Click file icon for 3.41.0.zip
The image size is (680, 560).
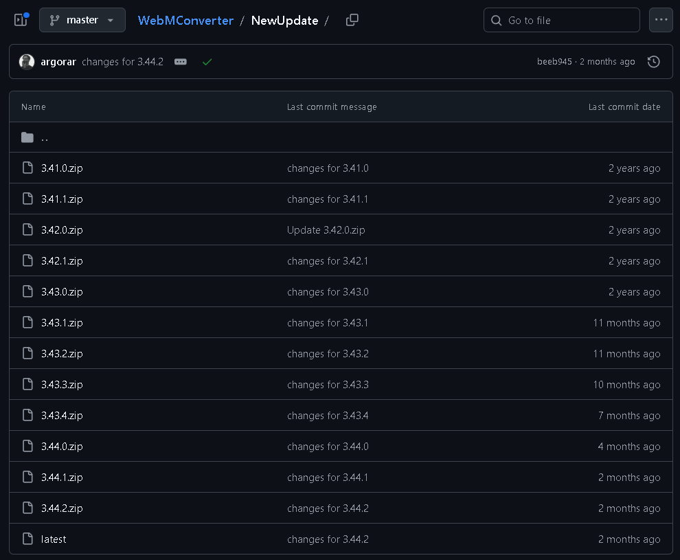pos(27,168)
